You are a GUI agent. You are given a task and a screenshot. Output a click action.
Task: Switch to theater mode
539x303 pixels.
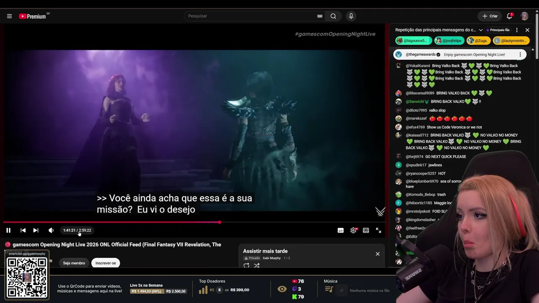pyautogui.click(x=366, y=230)
